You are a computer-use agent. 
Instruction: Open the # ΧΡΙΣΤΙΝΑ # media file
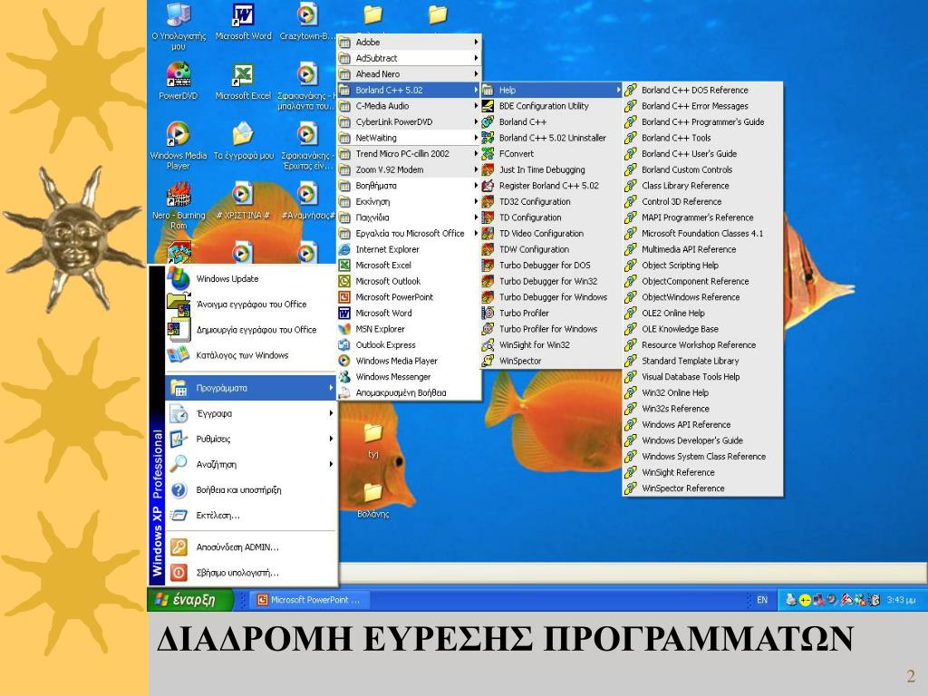coord(243,201)
